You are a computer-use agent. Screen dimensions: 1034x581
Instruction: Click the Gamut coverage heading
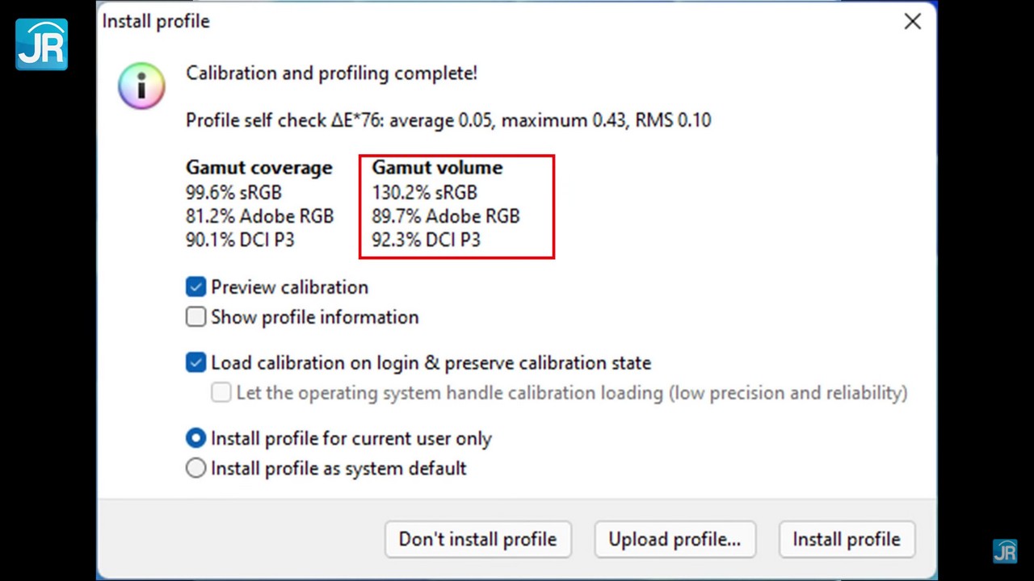pos(258,168)
